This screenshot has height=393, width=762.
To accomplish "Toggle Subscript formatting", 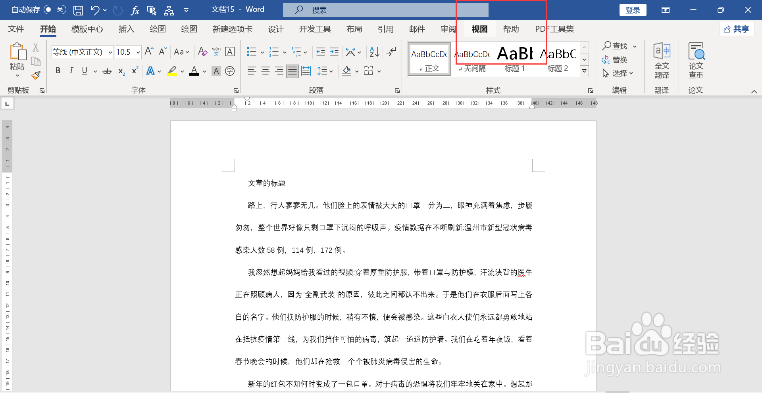I will [121, 71].
